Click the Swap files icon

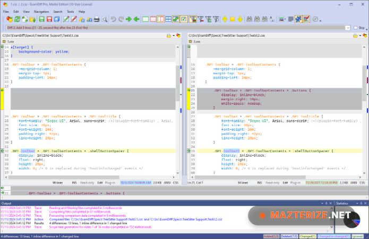click(25, 19)
